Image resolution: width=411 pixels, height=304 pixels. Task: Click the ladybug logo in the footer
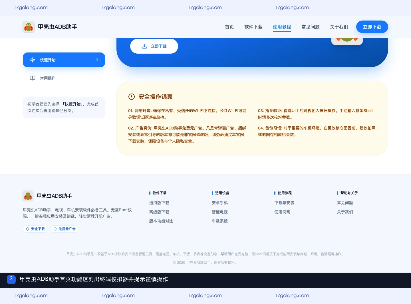point(28,196)
